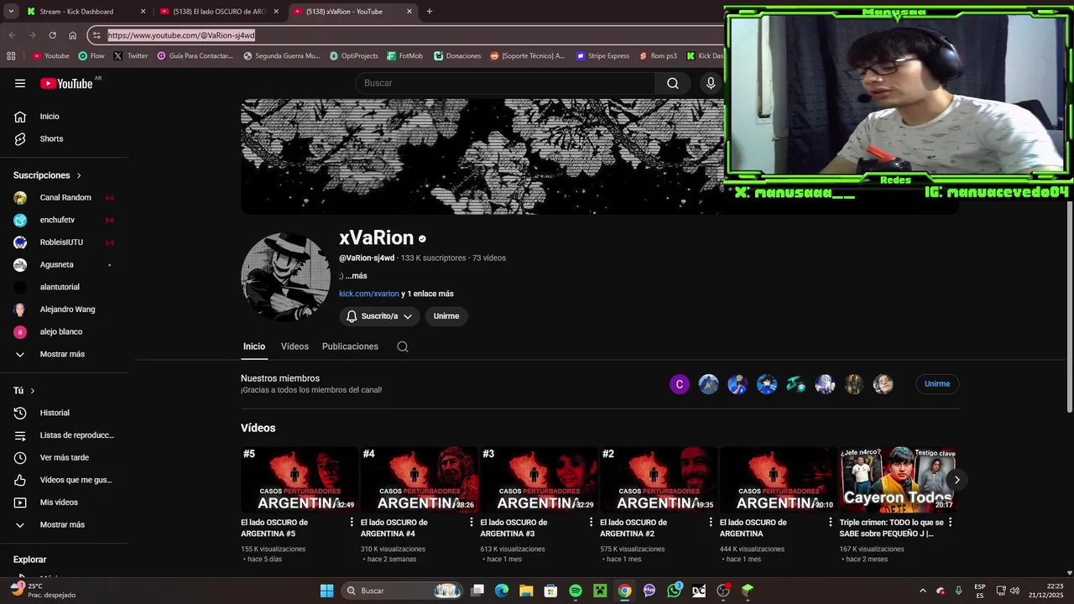Click the YouTube logo
This screenshot has height=604, width=1074.
pyautogui.click(x=66, y=83)
